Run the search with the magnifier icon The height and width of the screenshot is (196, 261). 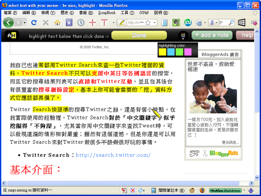(231, 23)
